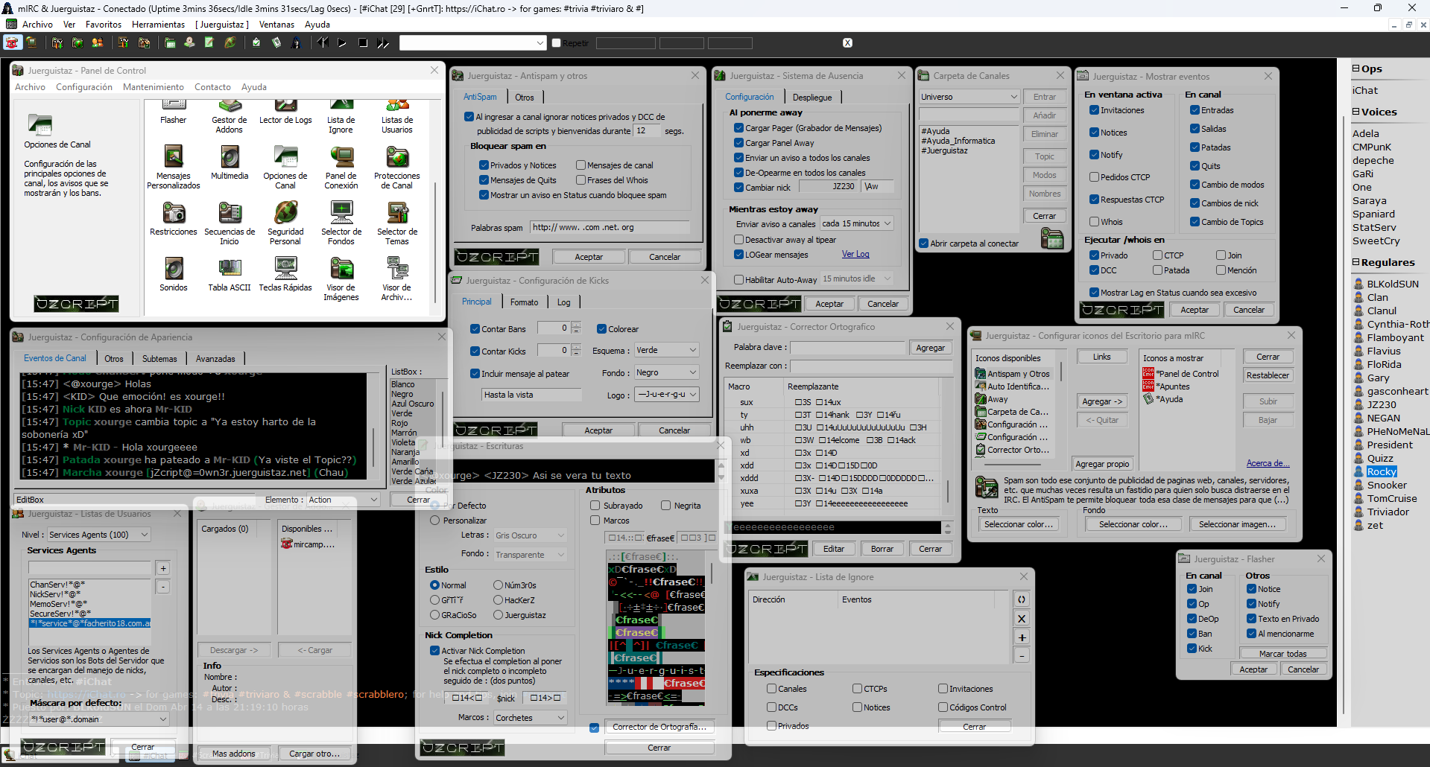Image resolution: width=1430 pixels, height=767 pixels.
Task: Enable Desactivar away al tipear
Action: click(x=739, y=240)
